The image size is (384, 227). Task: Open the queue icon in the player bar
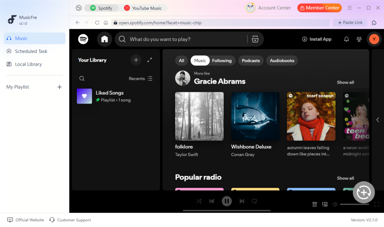click(x=315, y=204)
